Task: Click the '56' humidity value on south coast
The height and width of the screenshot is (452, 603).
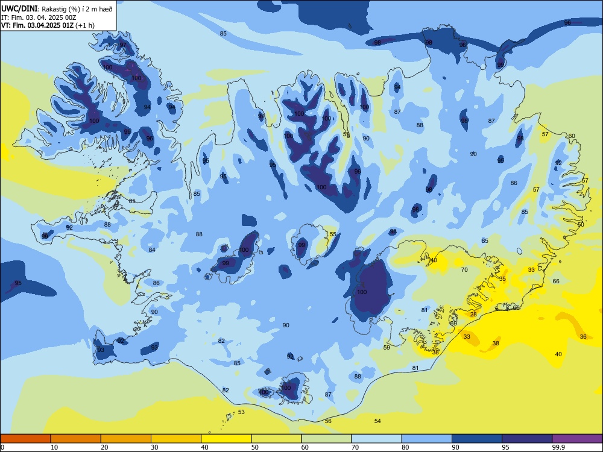Action: click(x=328, y=421)
